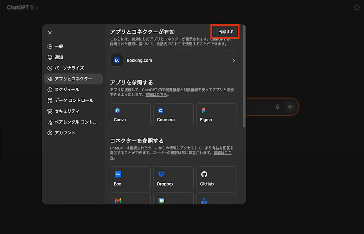Click the microphone dictation icon
364x234 pixels.
(277, 107)
